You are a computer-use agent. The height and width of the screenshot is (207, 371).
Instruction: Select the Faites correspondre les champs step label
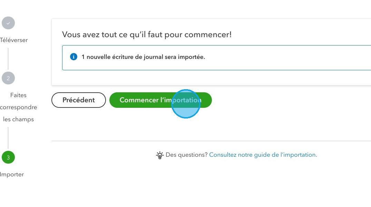pyautogui.click(x=18, y=107)
